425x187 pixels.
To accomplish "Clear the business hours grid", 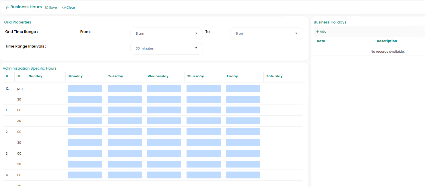I will [x=69, y=7].
